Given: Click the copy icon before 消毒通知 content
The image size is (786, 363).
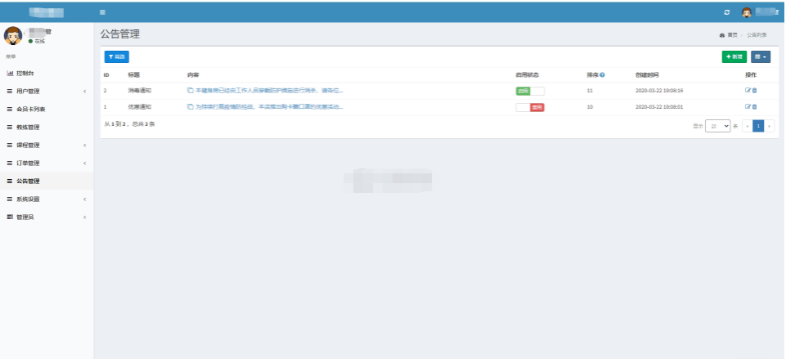Looking at the screenshot, I should coord(191,90).
